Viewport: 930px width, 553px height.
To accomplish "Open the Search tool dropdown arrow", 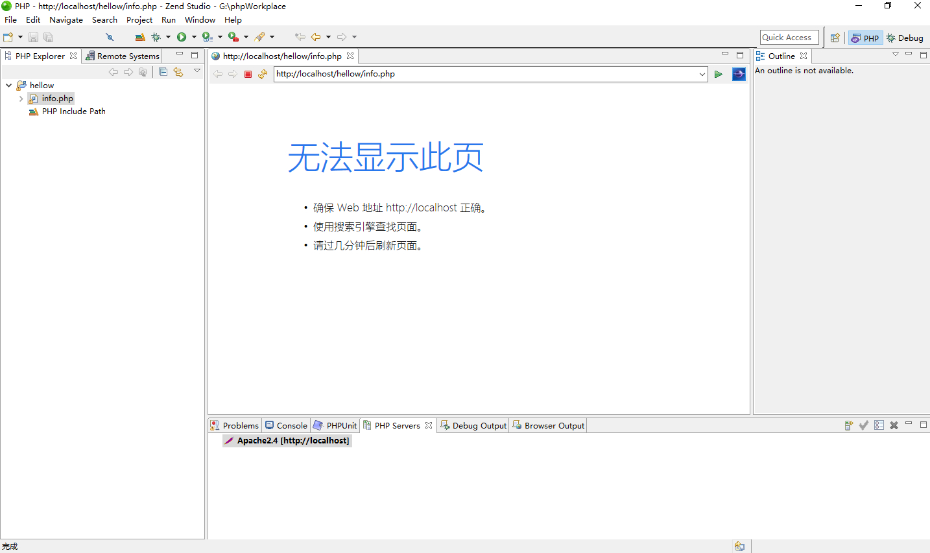I will 272,37.
